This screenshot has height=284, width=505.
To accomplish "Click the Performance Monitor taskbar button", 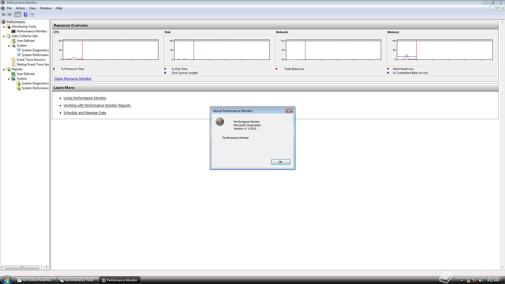I will [x=120, y=280].
